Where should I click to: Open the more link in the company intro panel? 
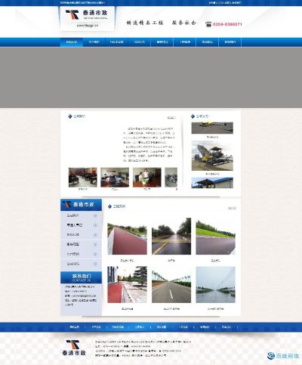(171, 118)
